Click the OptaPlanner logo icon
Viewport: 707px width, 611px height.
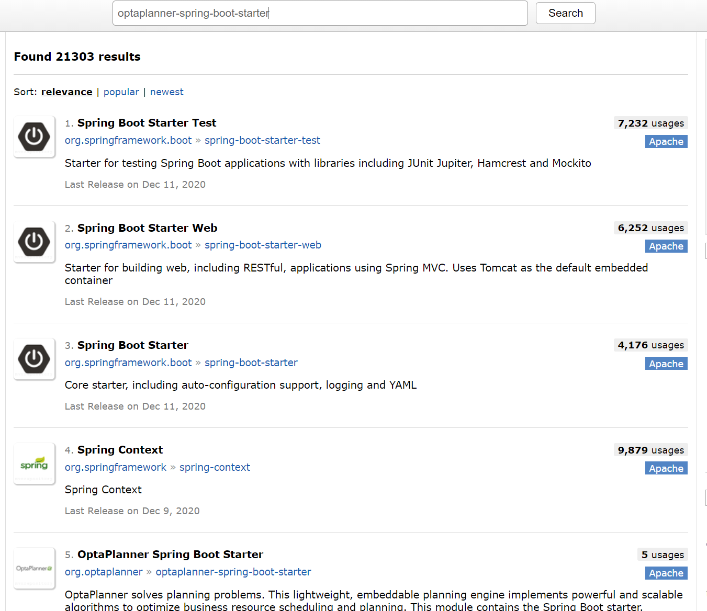pyautogui.click(x=34, y=568)
